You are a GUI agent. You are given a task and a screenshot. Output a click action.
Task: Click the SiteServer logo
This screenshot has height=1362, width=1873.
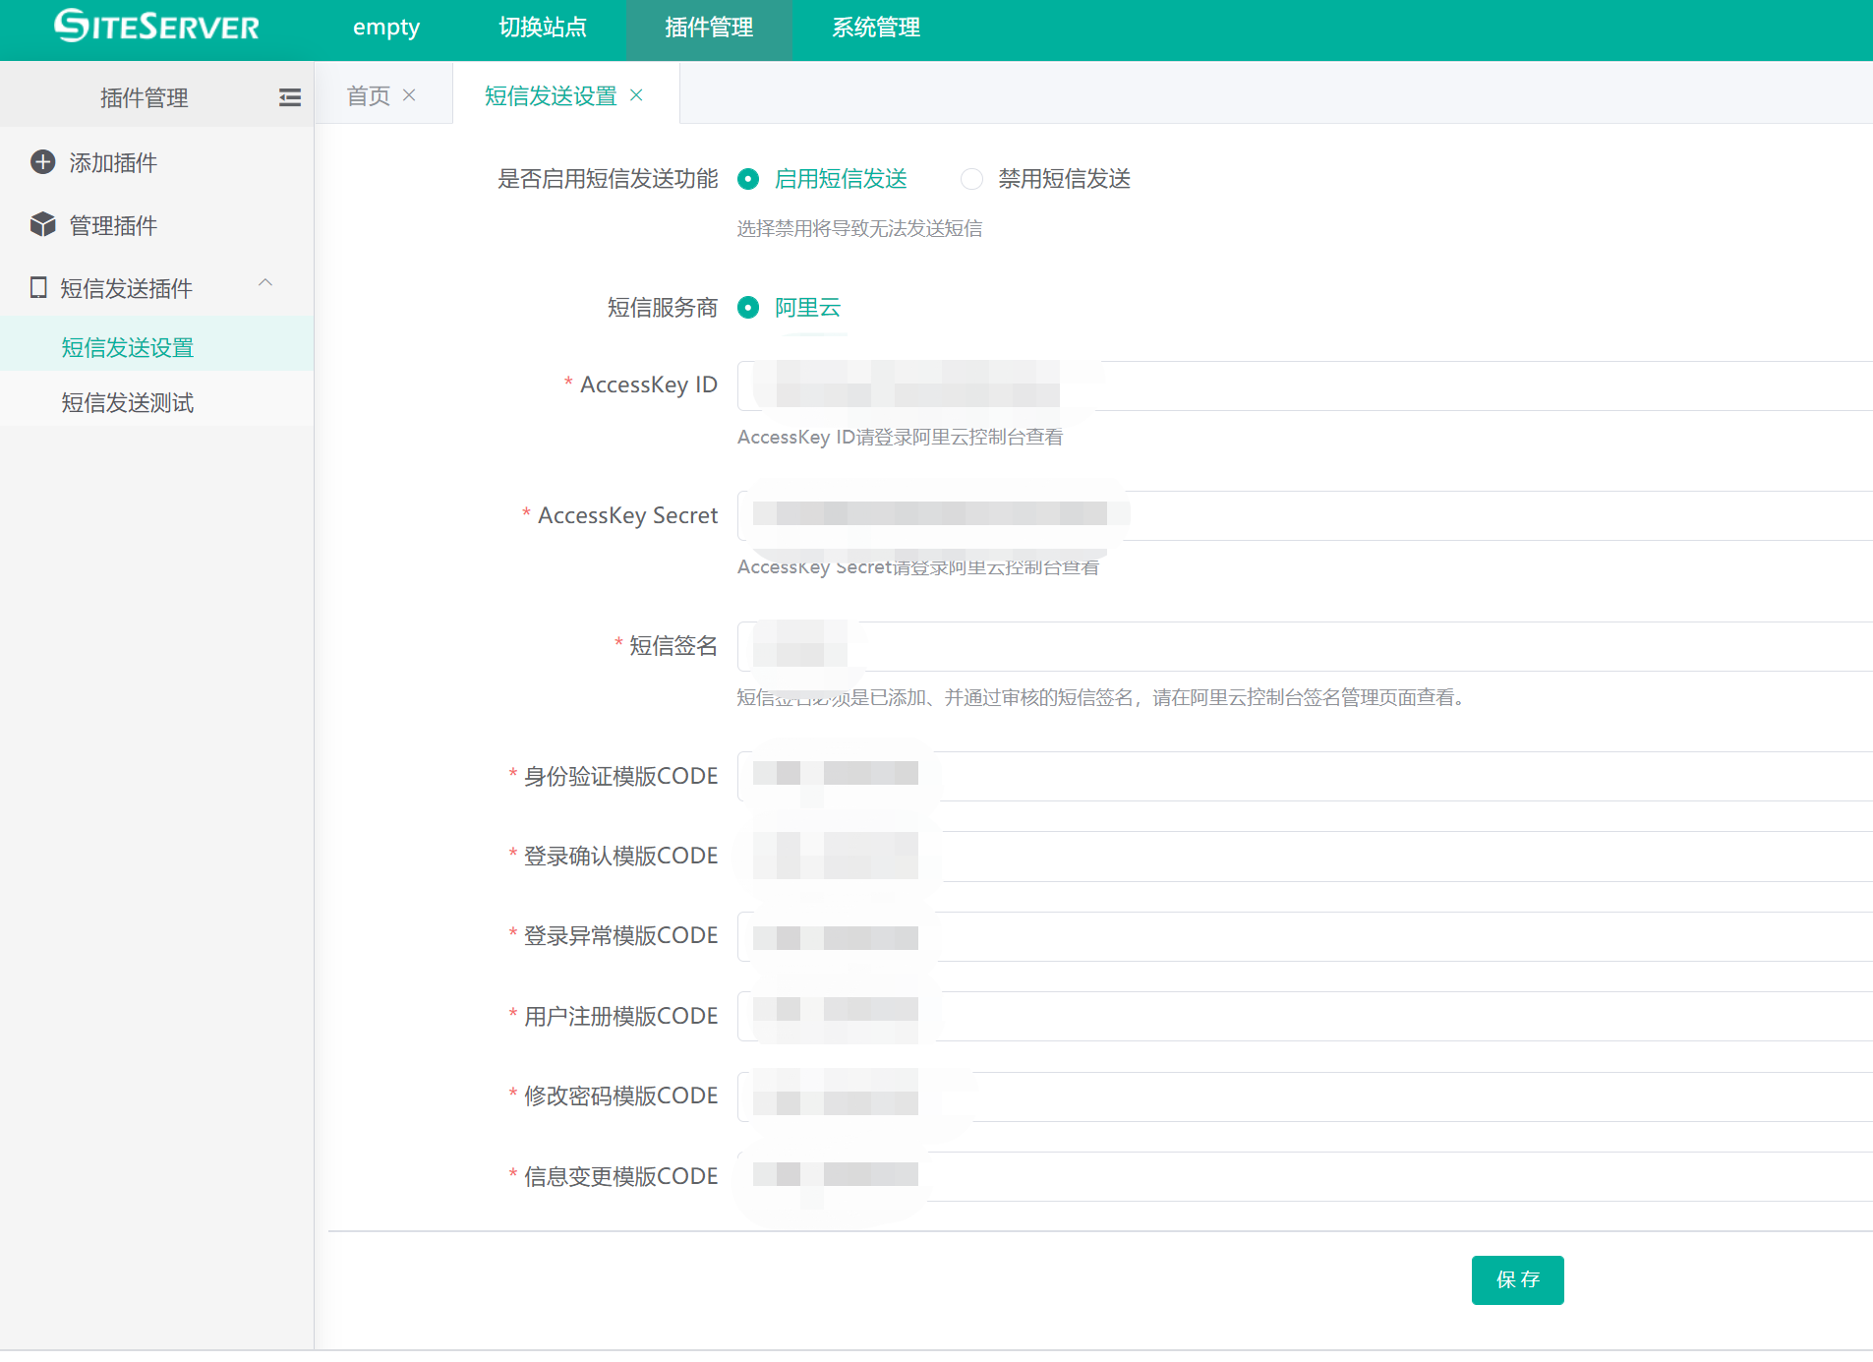(x=156, y=27)
